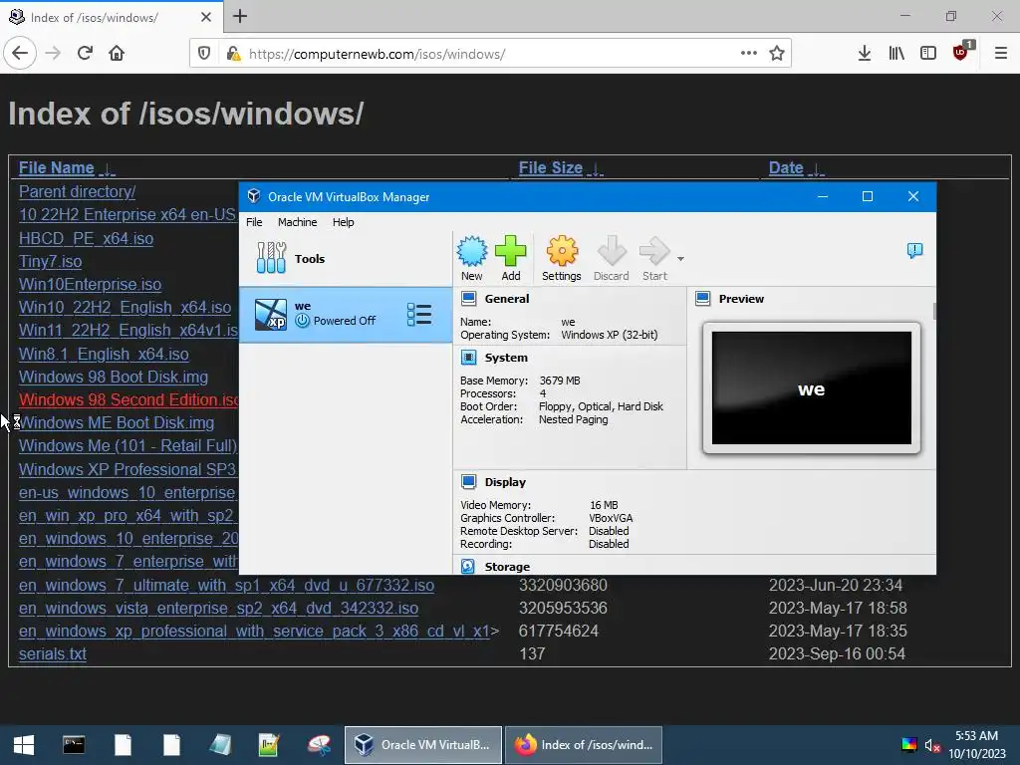Click the 'we' preview thumbnail
The image size is (1020, 765).
[x=811, y=387]
